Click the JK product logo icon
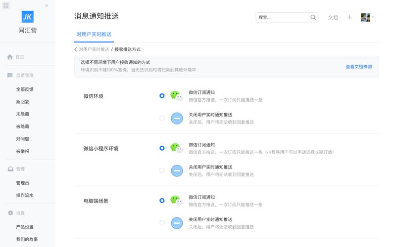 click(28, 17)
